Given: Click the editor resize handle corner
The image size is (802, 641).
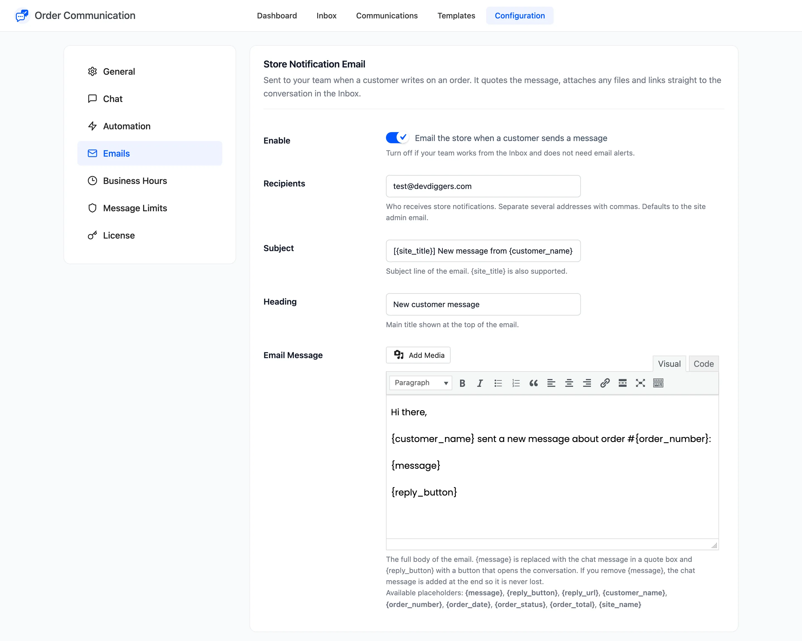Looking at the screenshot, I should 714,545.
